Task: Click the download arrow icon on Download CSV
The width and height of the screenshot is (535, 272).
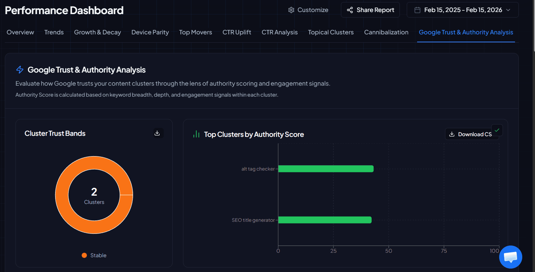Action: pos(452,134)
